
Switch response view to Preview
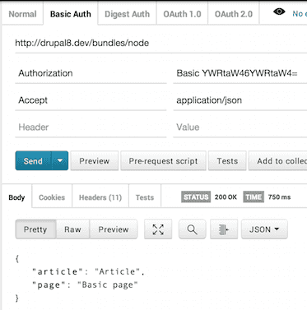pos(114,229)
